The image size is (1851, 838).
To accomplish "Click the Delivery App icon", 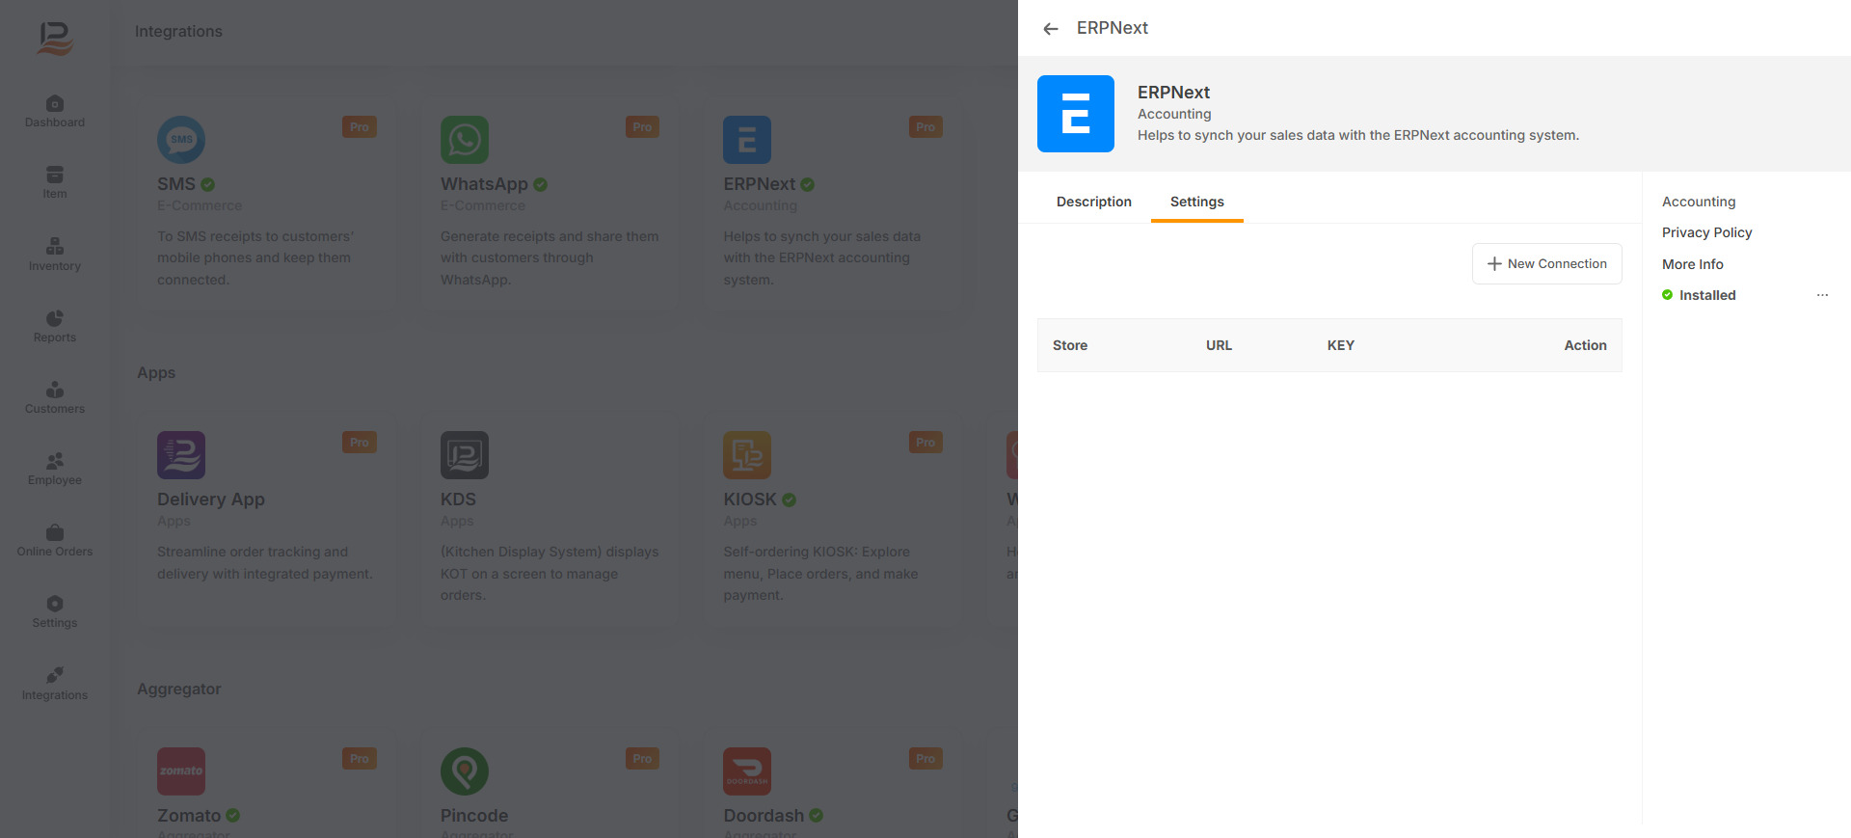I will click(x=181, y=455).
